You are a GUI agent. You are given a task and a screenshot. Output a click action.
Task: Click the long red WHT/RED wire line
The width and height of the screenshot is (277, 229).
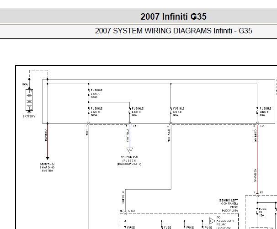[x=257, y=159]
